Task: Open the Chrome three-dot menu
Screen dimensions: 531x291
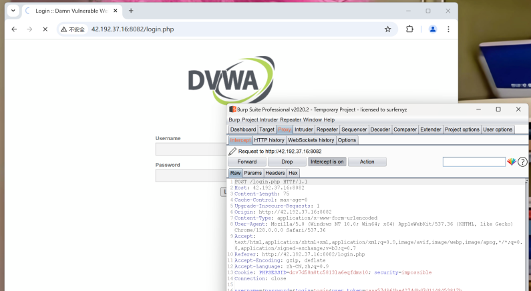Action: pyautogui.click(x=448, y=29)
